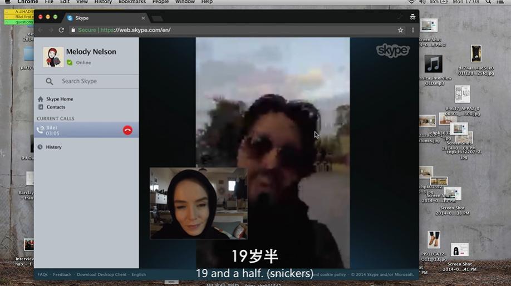The image size is (511, 286).
Task: Click the Skype logo in video area
Action: pos(392,51)
